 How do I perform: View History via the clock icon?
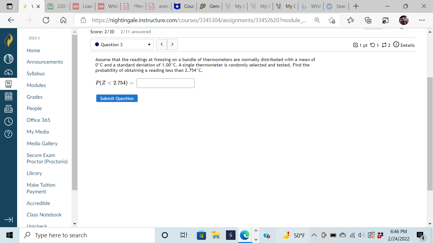tap(9, 121)
